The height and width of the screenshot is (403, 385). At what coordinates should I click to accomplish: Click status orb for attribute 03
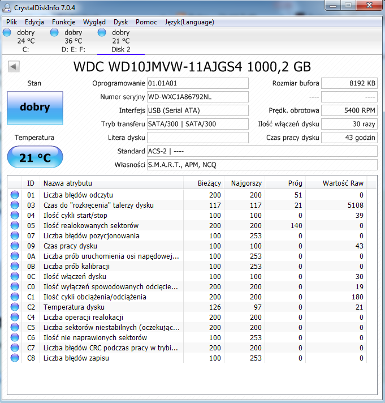coord(15,205)
